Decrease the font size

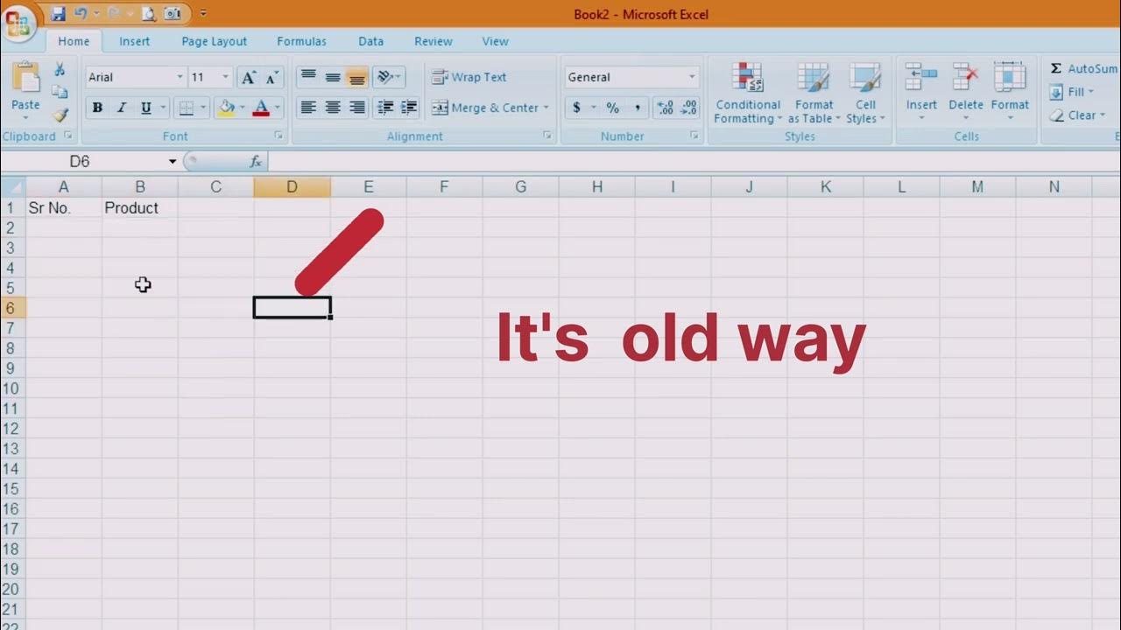click(272, 77)
